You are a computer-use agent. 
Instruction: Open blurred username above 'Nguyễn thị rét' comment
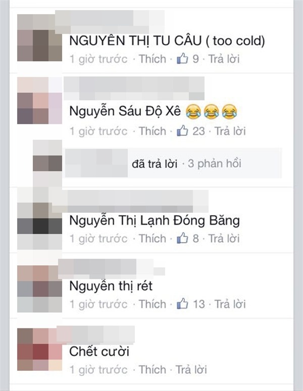click(111, 269)
